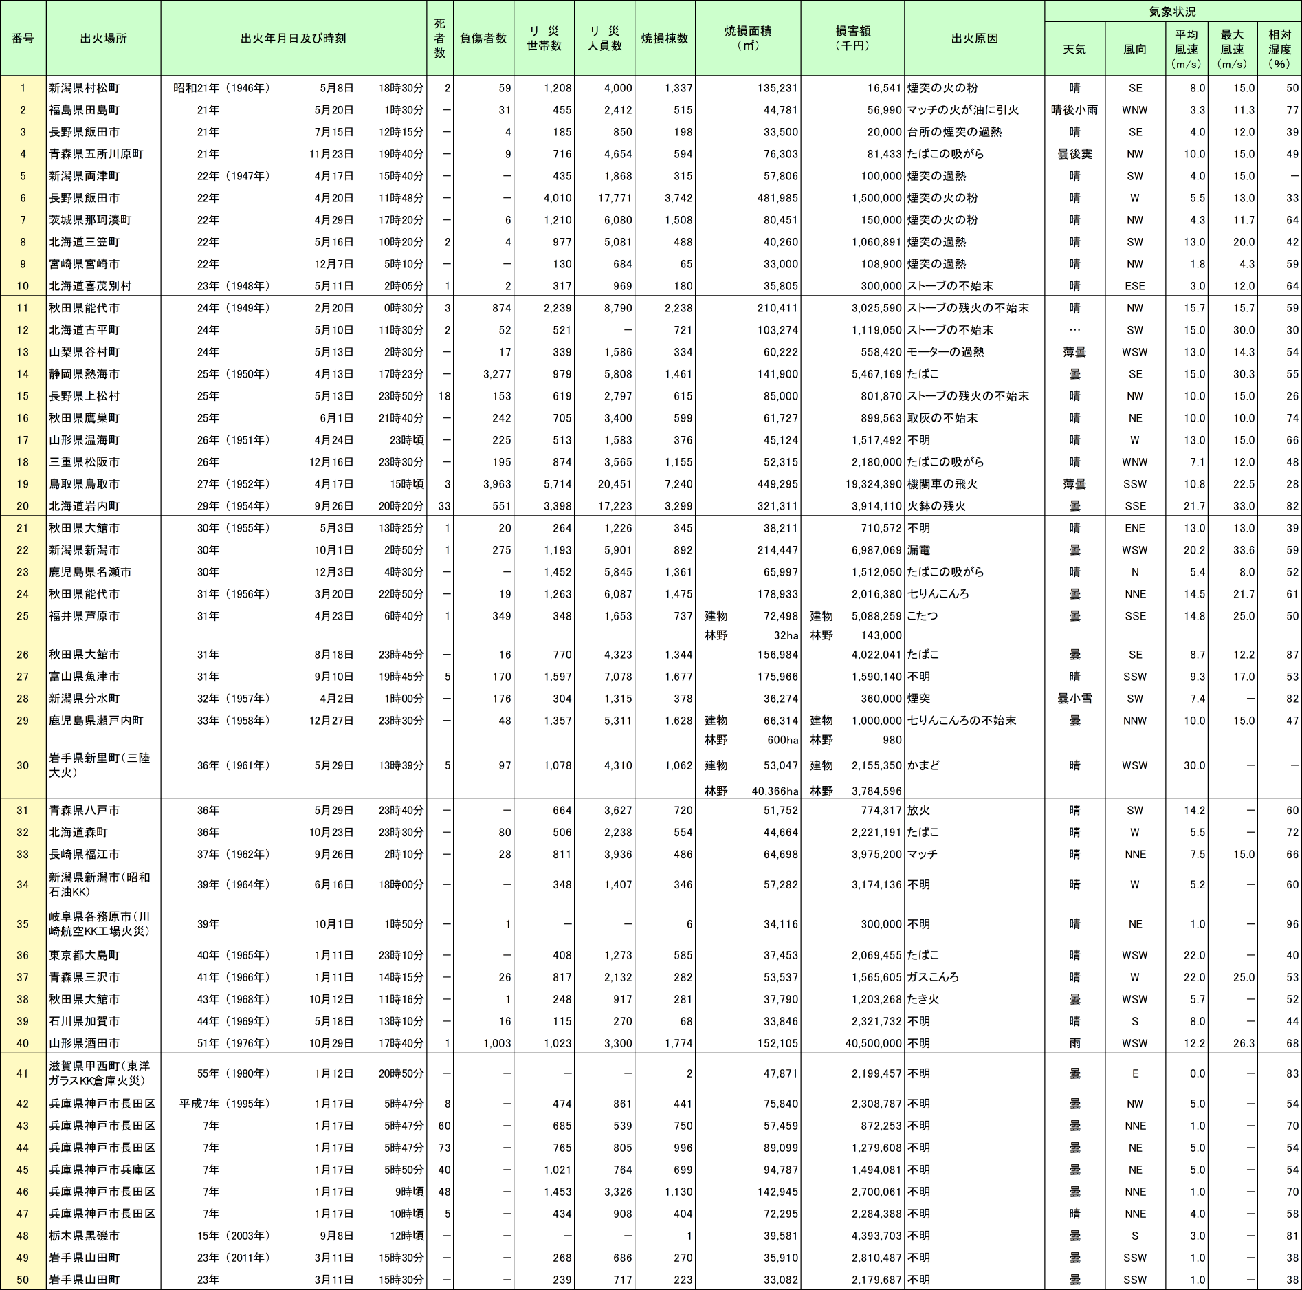Click the cause cell こたつ
This screenshot has width=1302, height=1290.
tap(923, 616)
